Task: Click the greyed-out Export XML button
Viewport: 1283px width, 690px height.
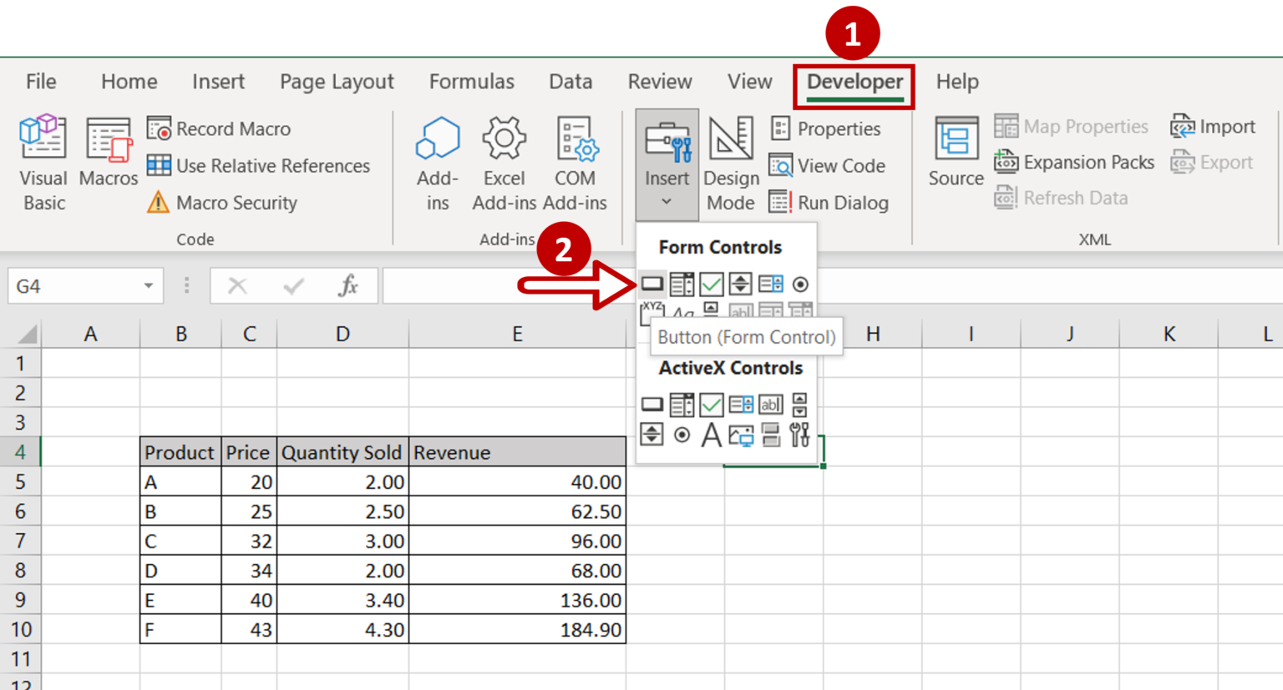Action: point(1211,162)
